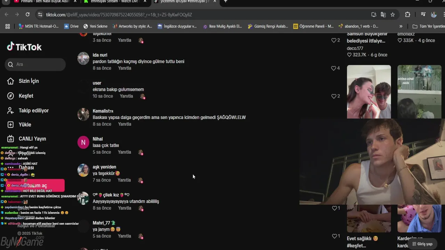
Task: Click the 323.7K likes count
Action: pos(359,55)
